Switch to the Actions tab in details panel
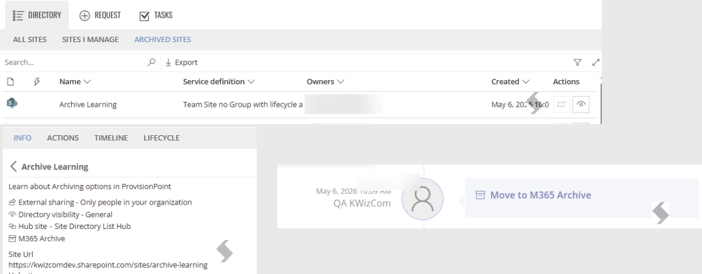This screenshot has width=702, height=274. tap(63, 138)
